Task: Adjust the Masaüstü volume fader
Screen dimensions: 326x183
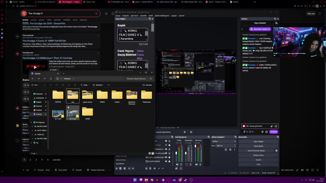Action: pyautogui.click(x=186, y=153)
